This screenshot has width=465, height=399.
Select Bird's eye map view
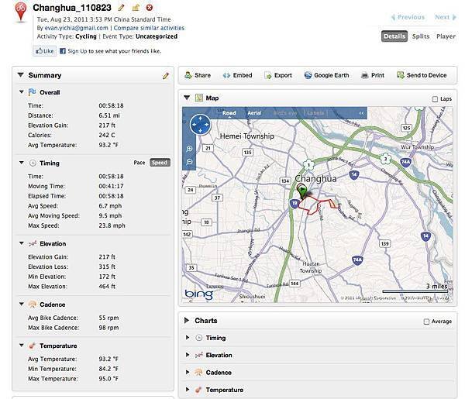(285, 113)
